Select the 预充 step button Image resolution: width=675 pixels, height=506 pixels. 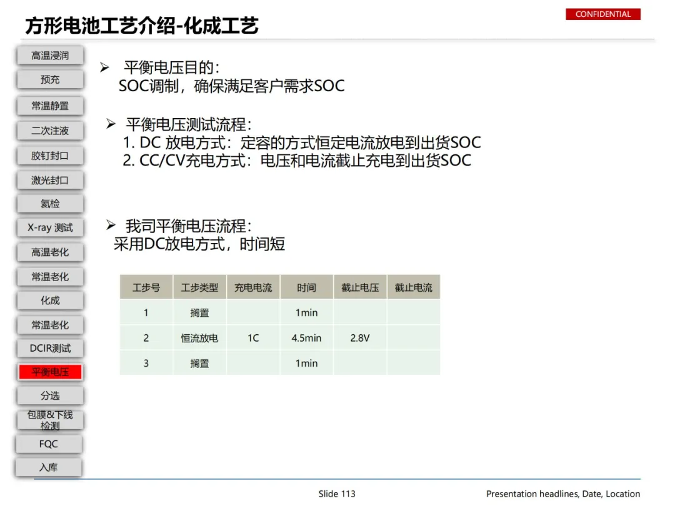[x=50, y=79]
